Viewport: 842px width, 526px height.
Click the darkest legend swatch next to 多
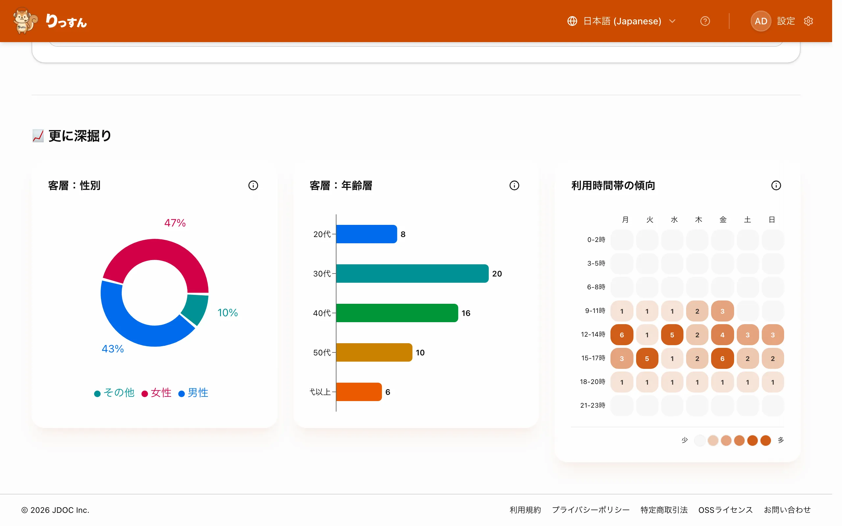[765, 441]
